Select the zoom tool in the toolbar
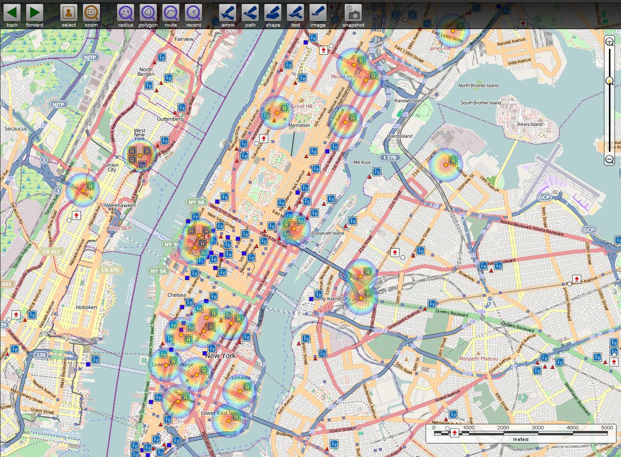The height and width of the screenshot is (457, 621). [x=91, y=13]
